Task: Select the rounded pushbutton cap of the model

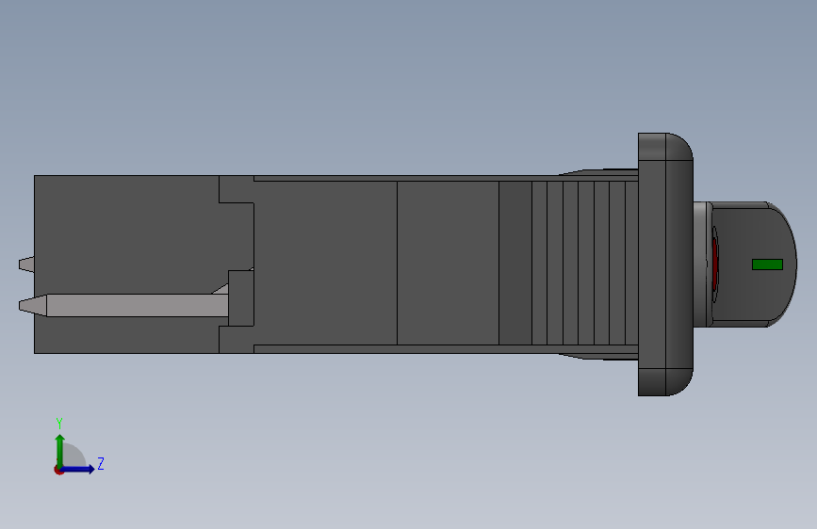Action: click(x=755, y=264)
